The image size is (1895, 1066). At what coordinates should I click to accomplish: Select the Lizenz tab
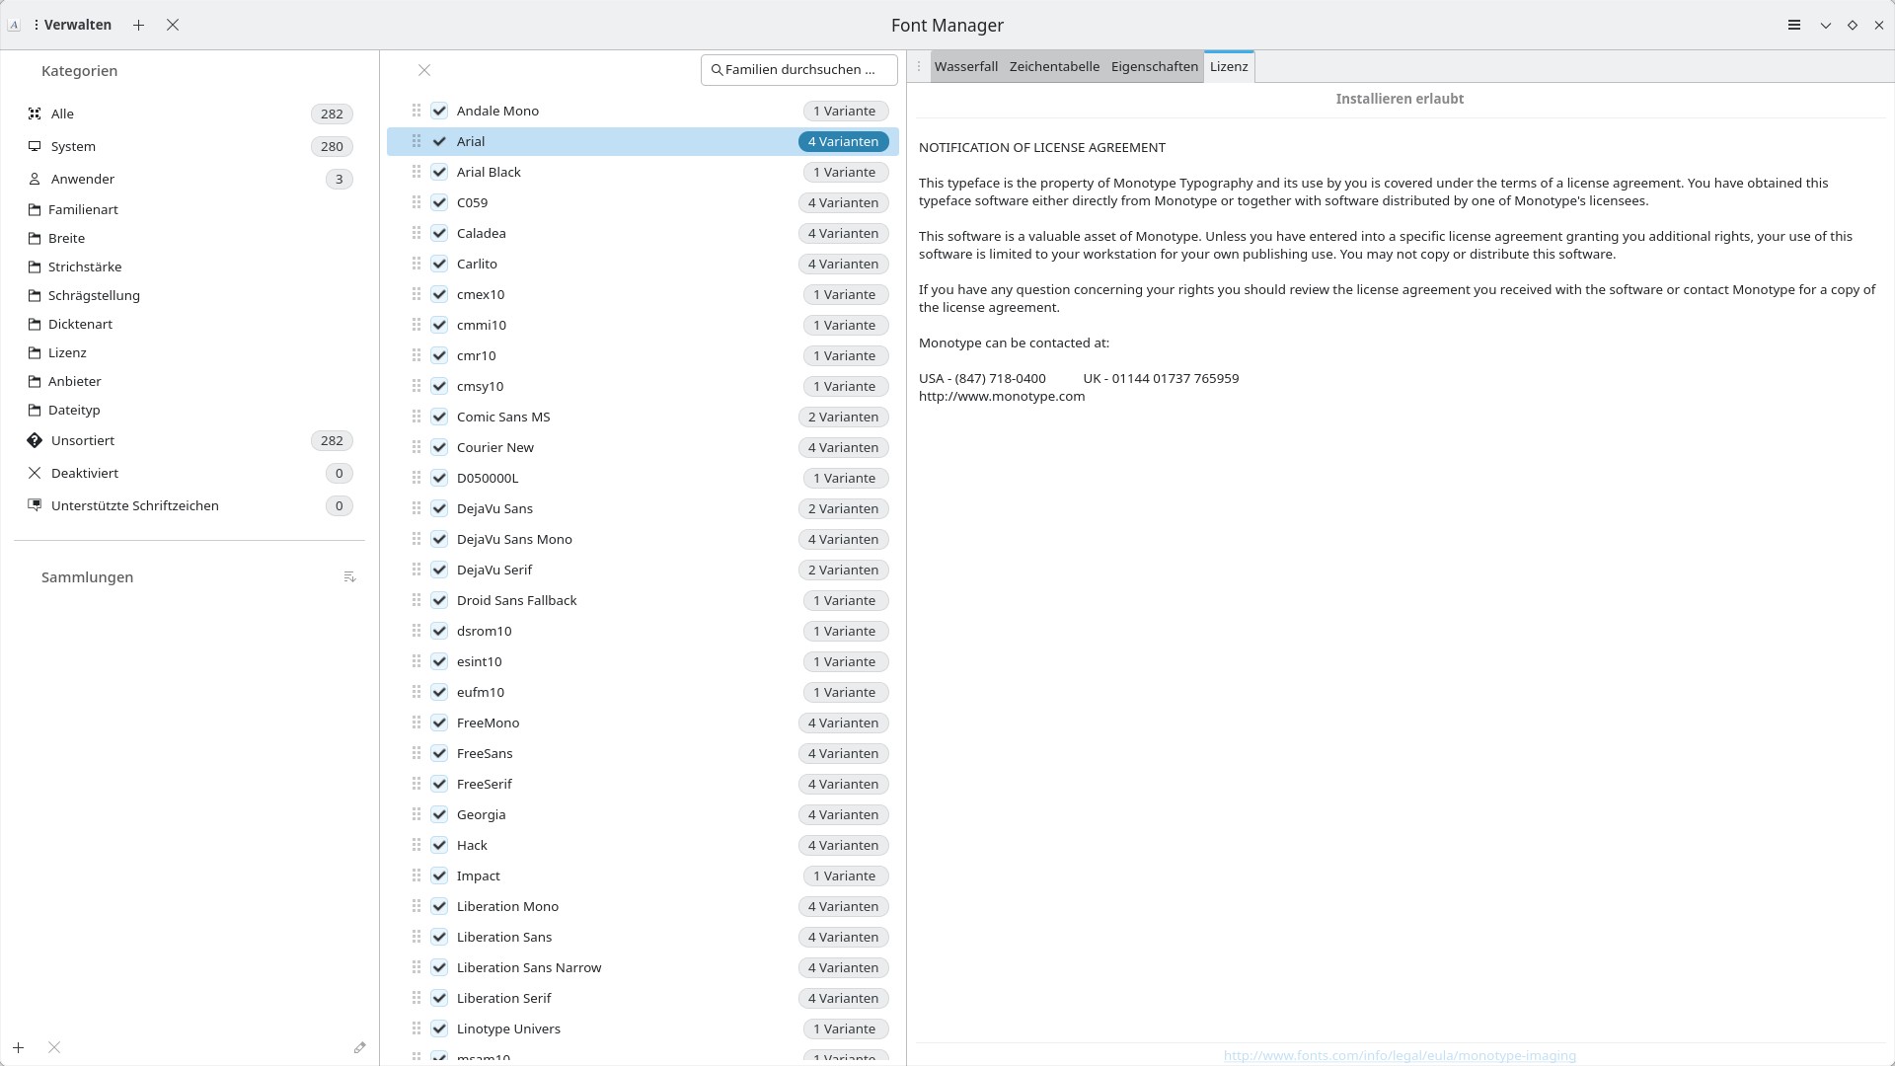1229,66
